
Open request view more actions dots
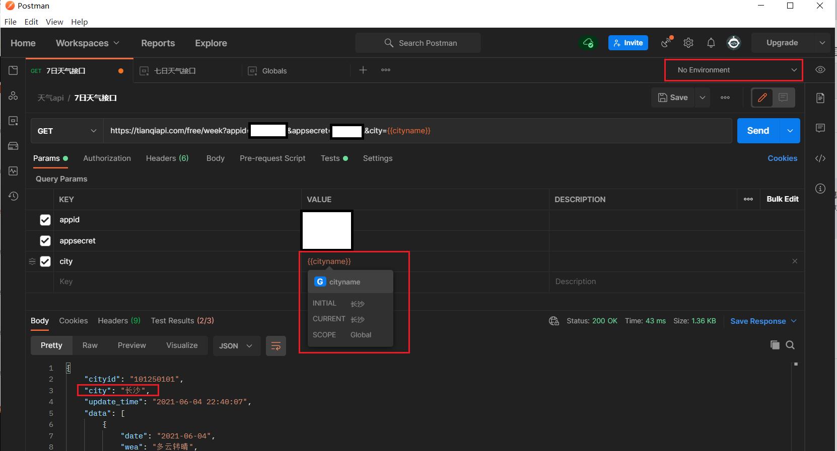click(x=725, y=98)
